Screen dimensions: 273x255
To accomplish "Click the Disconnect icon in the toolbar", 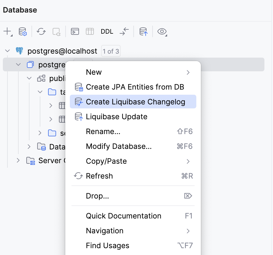I will 56,31.
